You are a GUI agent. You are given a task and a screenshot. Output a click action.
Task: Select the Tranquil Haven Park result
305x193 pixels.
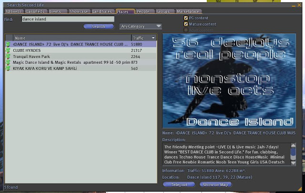pos(81,57)
